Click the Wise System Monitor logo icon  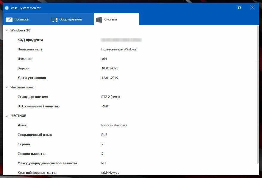point(7,8)
